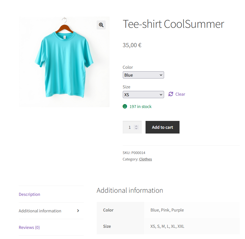245x239 pixels.
Task: Decrease quantity with the down arrow
Action: (x=136, y=128)
